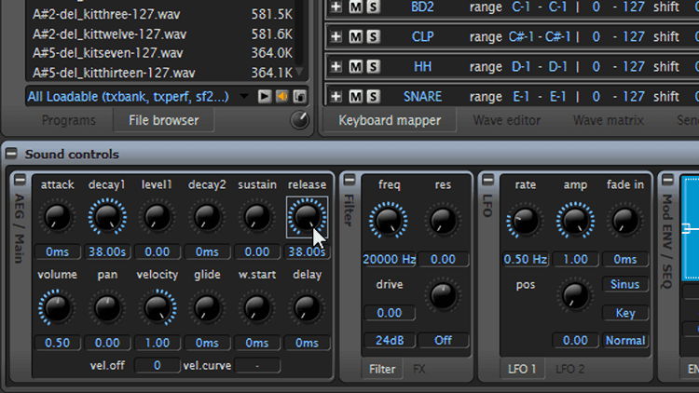Mute the SNARE layer

coord(355,96)
